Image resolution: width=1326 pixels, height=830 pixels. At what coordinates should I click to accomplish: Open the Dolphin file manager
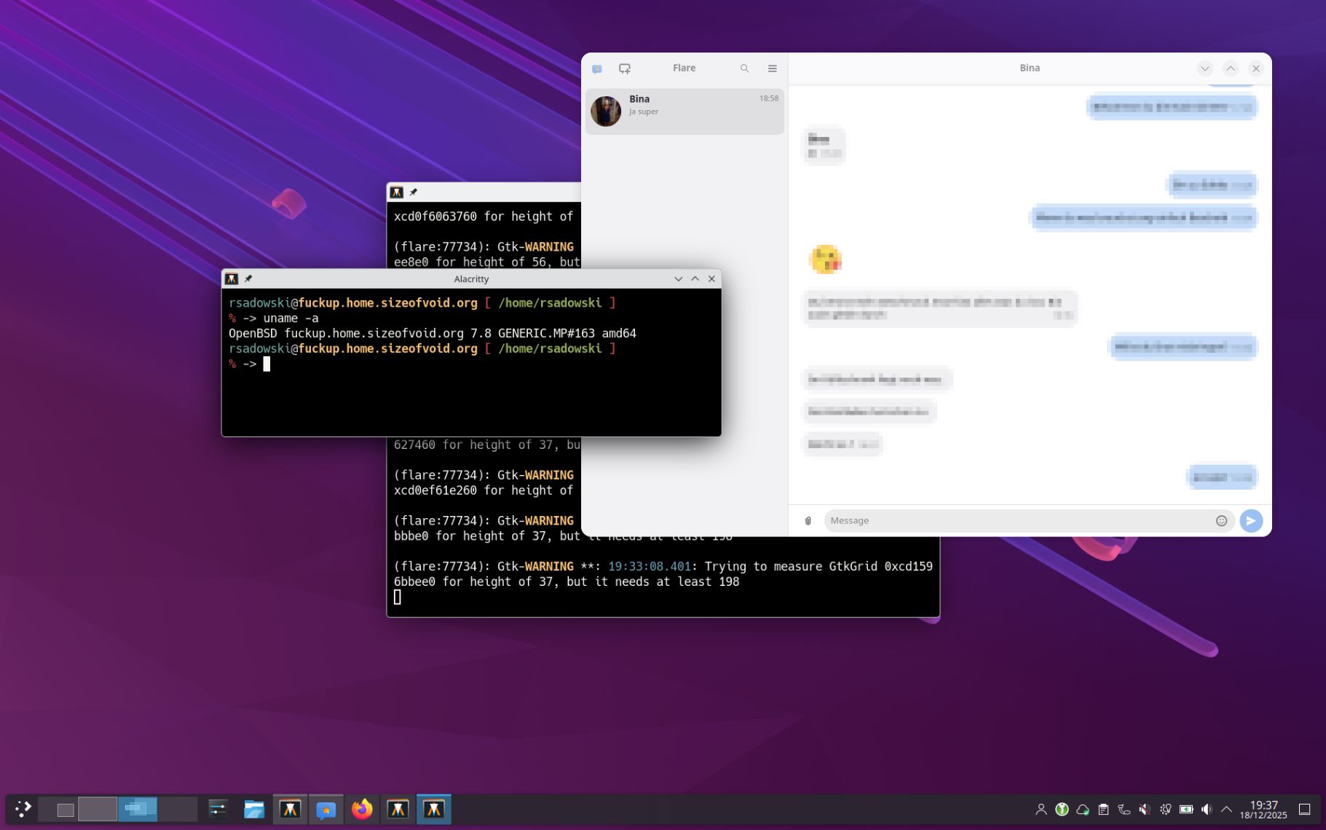(x=253, y=809)
